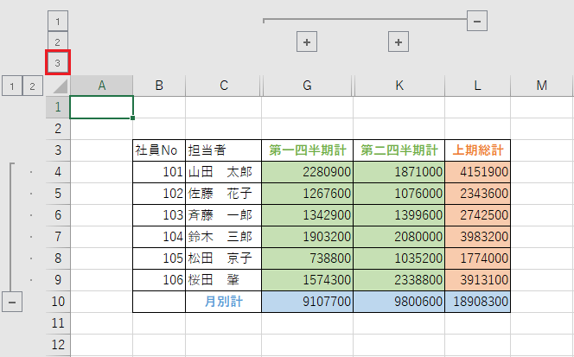Select row 10 header
574x357 pixels.
point(58,302)
